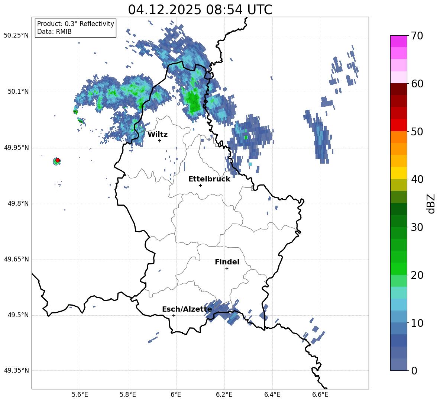Click the 49.65°N latitude label
This screenshot has height=402, width=440.
coord(16,259)
